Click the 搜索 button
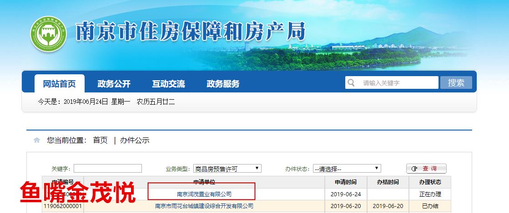The height and width of the screenshot is (213, 509). (x=456, y=83)
